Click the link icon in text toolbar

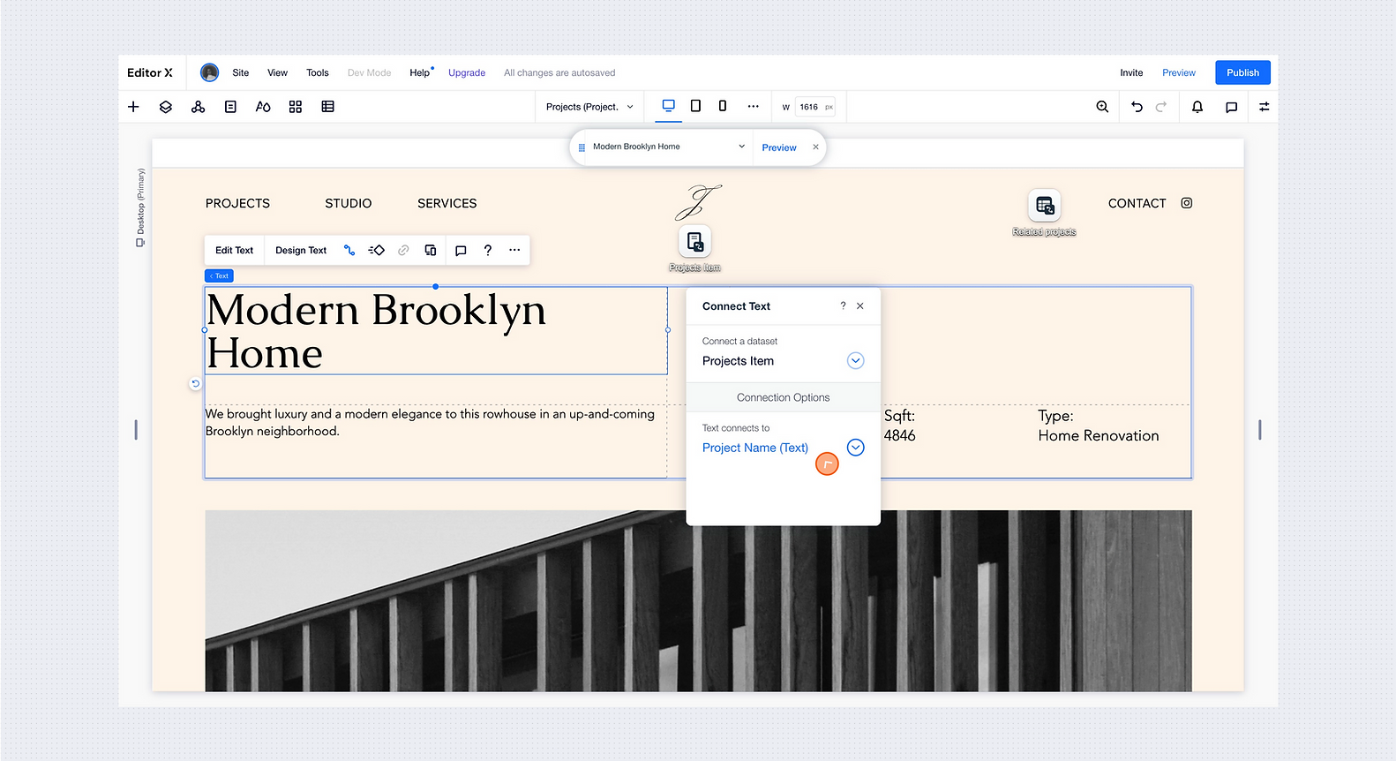[403, 250]
